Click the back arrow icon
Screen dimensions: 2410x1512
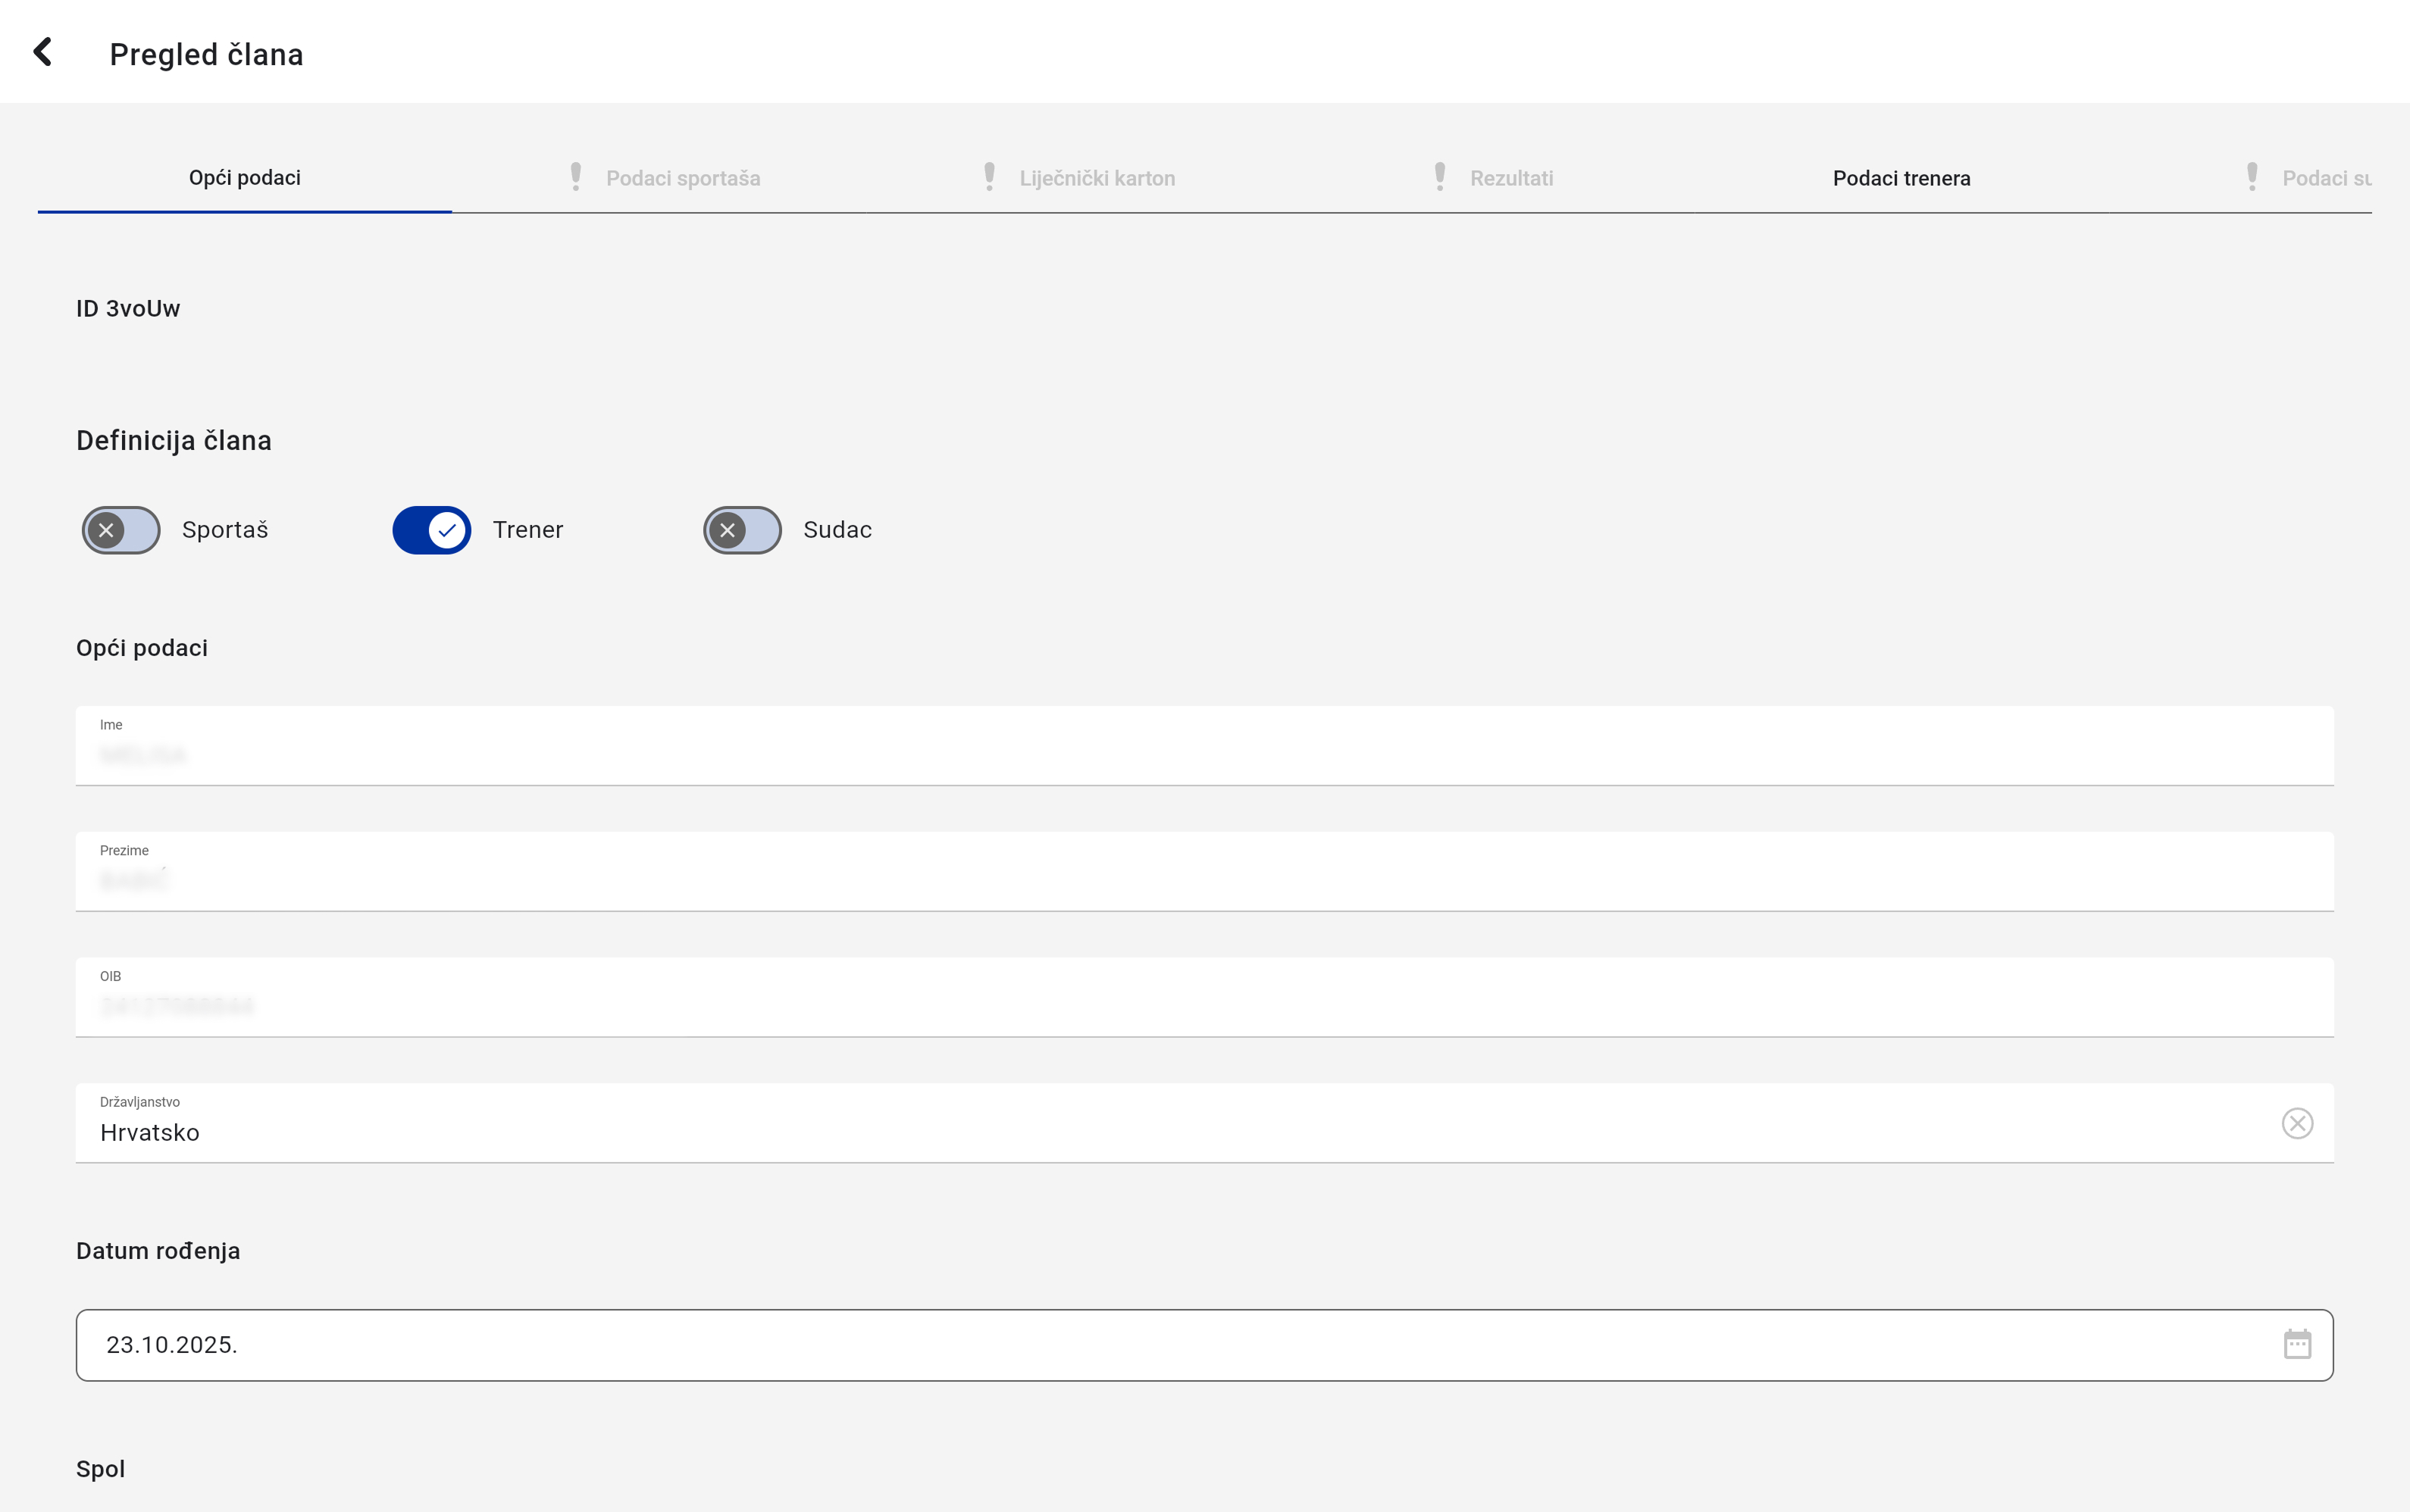coord(43,52)
